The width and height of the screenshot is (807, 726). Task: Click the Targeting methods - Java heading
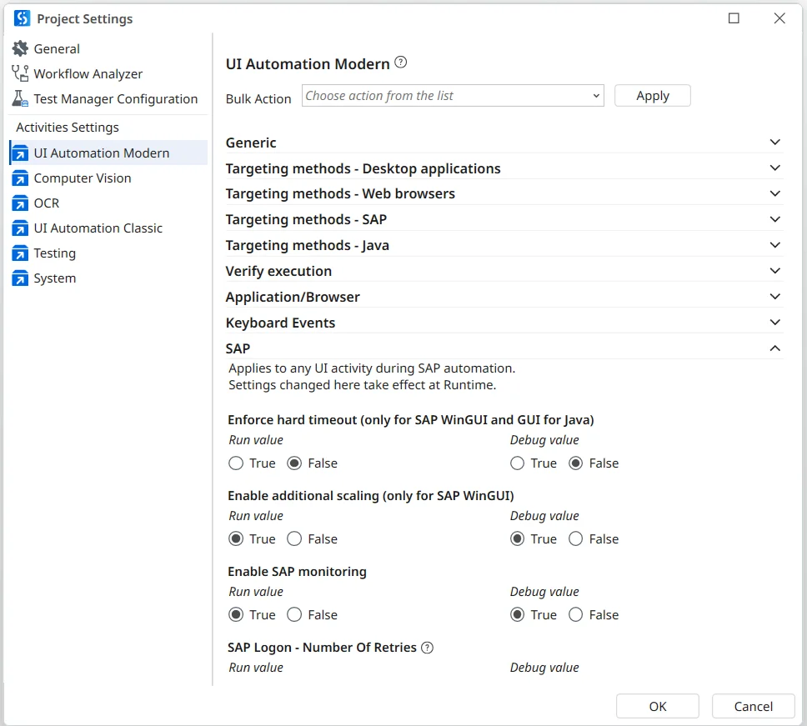coord(308,245)
